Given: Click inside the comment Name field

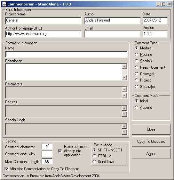Looking at the screenshot, I should point(67,54).
